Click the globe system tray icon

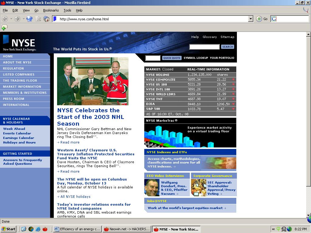(x=289, y=229)
